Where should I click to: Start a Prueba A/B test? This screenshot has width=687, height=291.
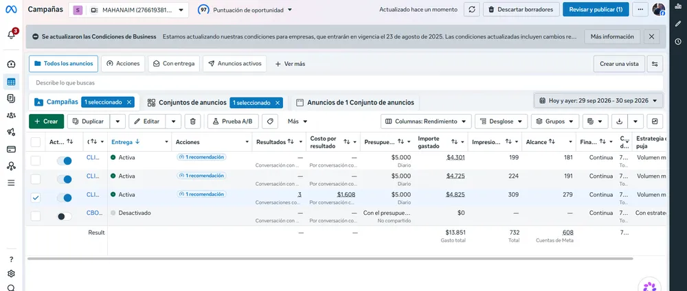tap(233, 121)
